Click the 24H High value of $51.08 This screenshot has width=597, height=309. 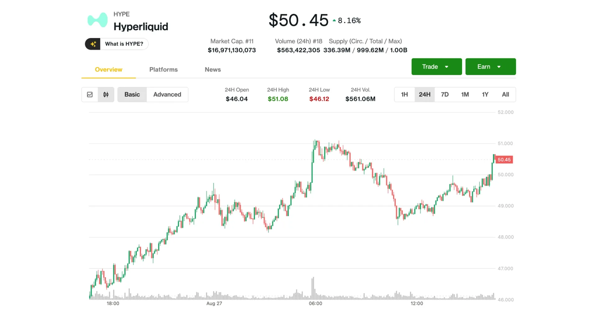(278, 99)
